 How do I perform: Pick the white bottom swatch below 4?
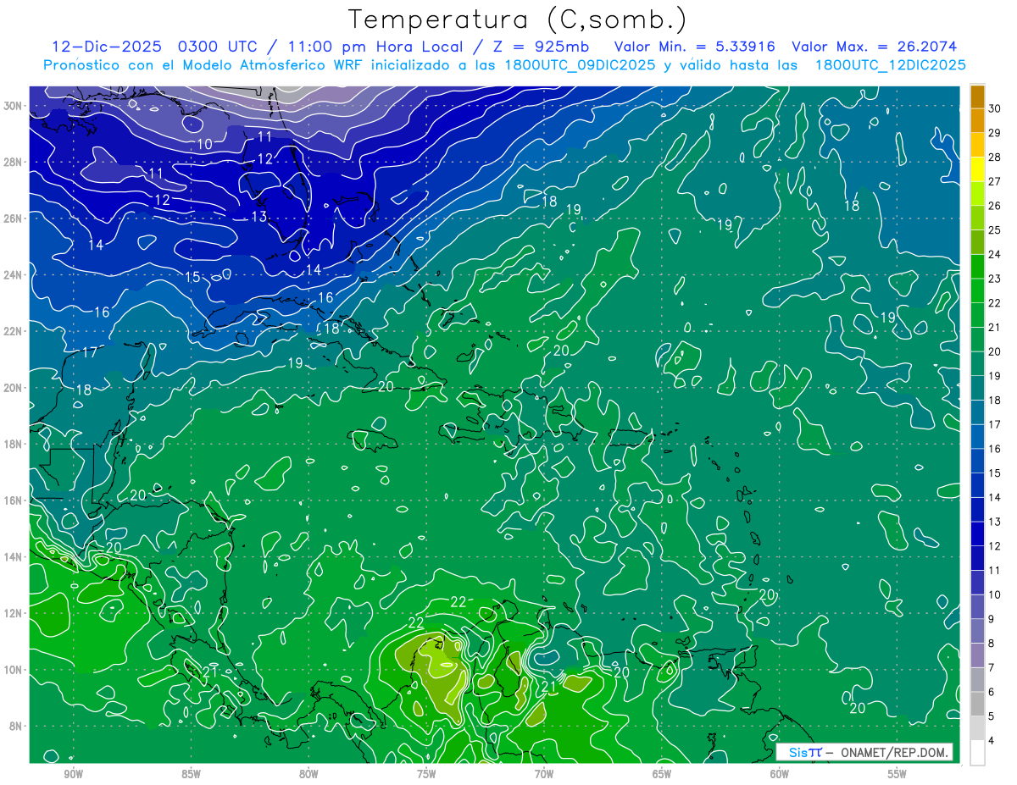pyautogui.click(x=977, y=753)
